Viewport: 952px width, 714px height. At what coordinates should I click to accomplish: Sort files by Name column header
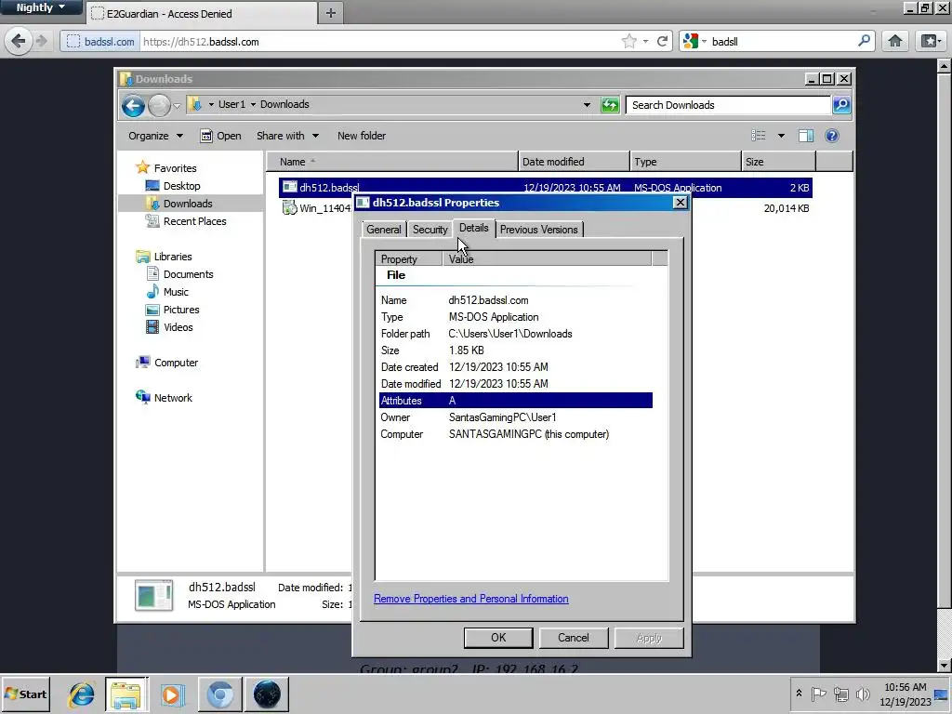392,162
